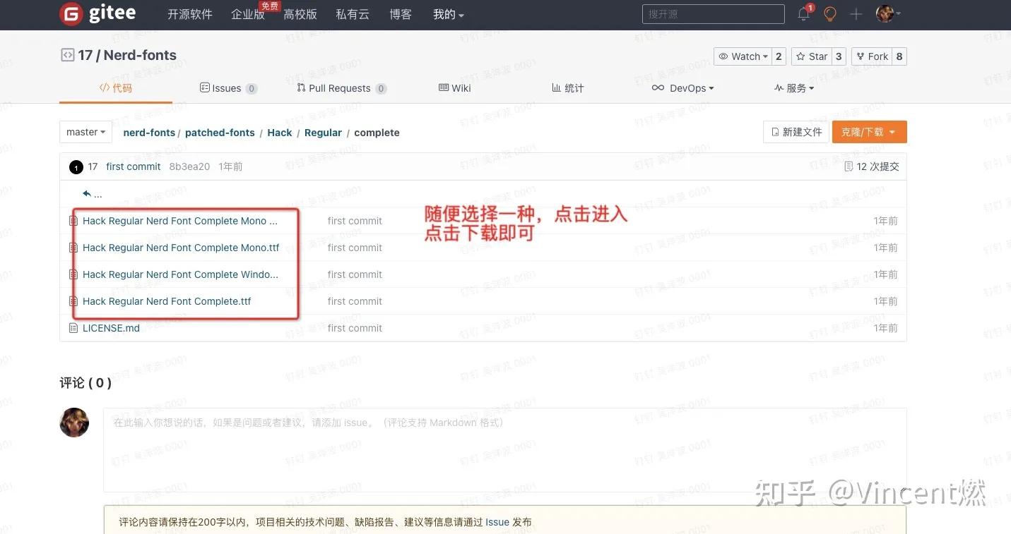1011x534 pixels.
Task: Click the 17 / Nerd-fonts repository title
Action: click(x=127, y=55)
